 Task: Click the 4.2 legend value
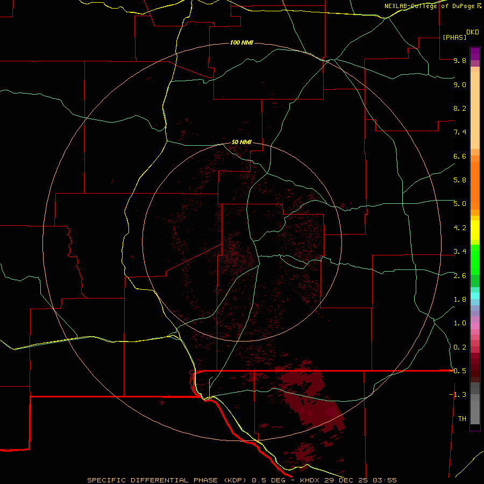[460, 228]
